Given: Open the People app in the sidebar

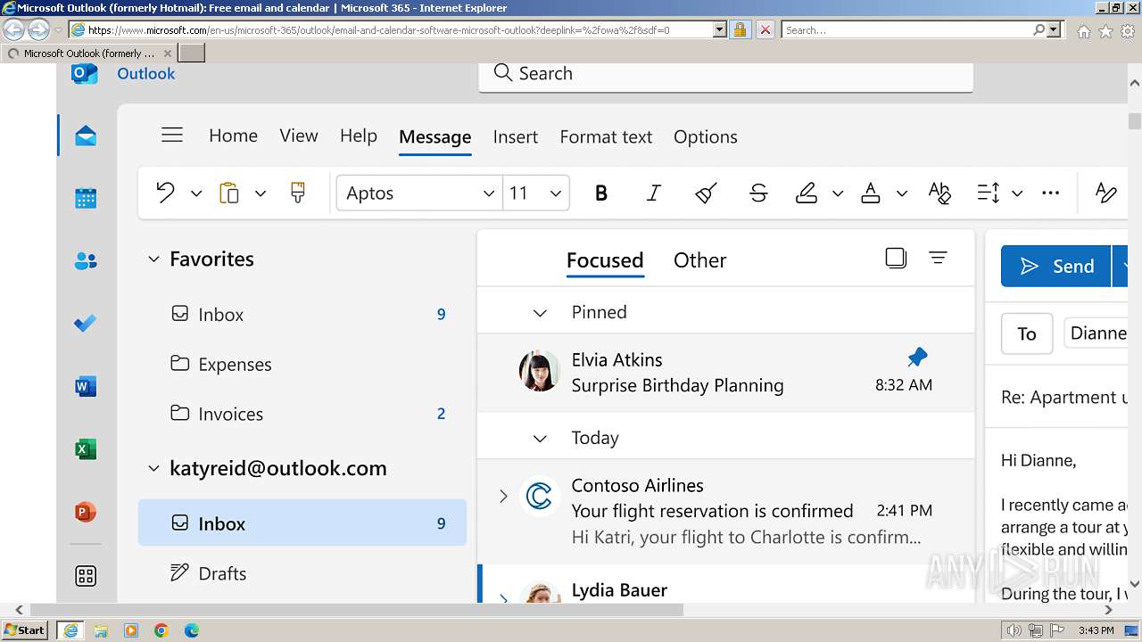Looking at the screenshot, I should click(x=86, y=261).
